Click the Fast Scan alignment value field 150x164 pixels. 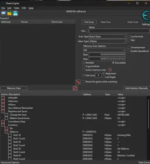99,75
